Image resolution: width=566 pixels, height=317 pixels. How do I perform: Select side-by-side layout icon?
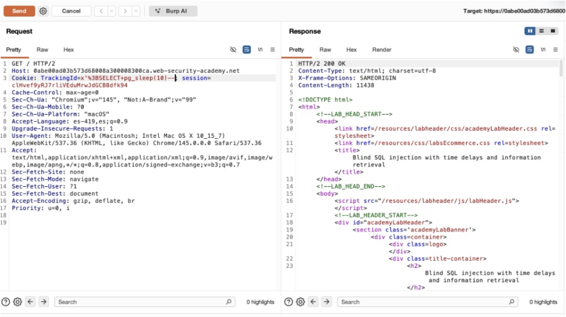530,31
